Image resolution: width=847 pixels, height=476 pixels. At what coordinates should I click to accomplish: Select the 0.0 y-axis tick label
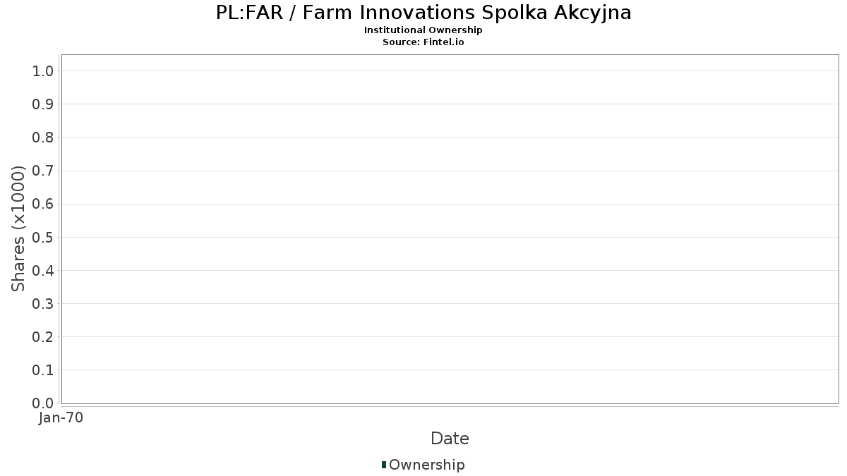(x=43, y=403)
